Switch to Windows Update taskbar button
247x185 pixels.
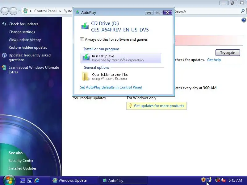tap(74, 180)
